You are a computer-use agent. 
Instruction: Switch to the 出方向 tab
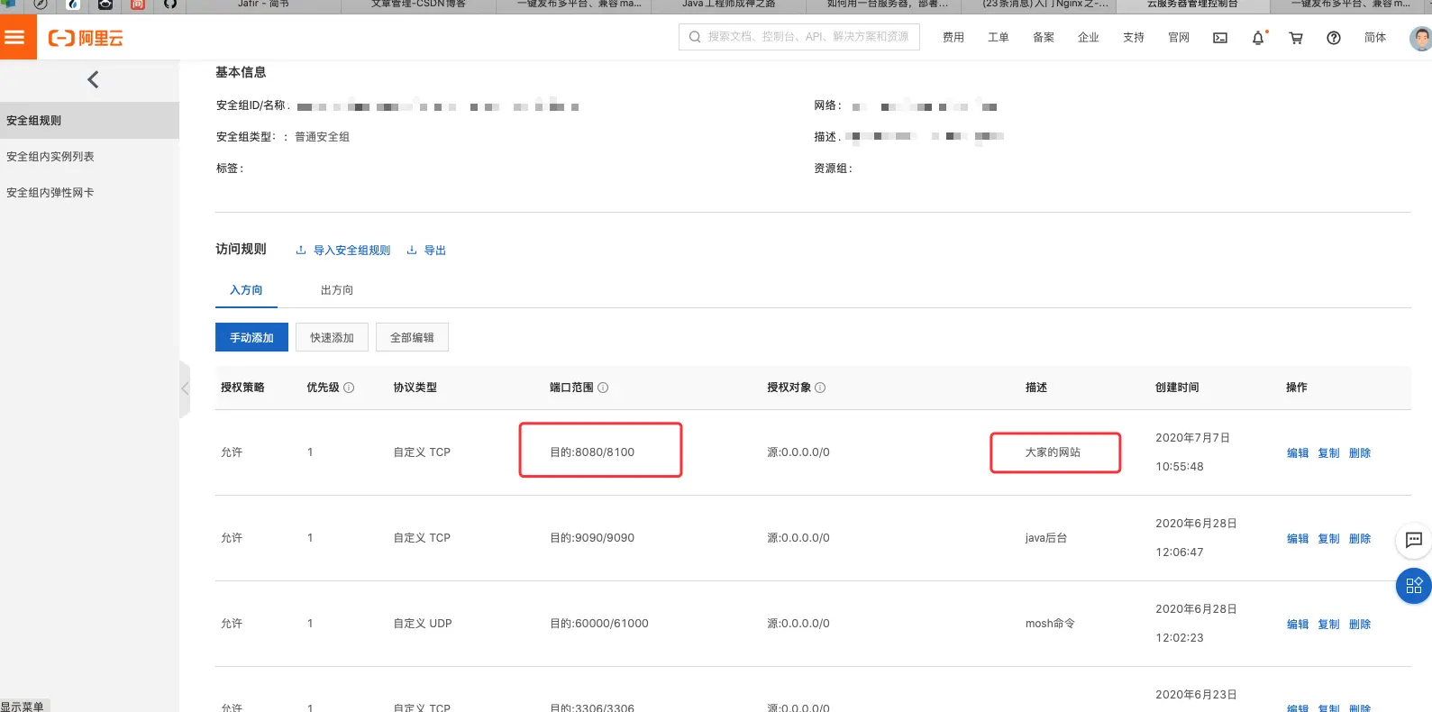[x=337, y=290]
